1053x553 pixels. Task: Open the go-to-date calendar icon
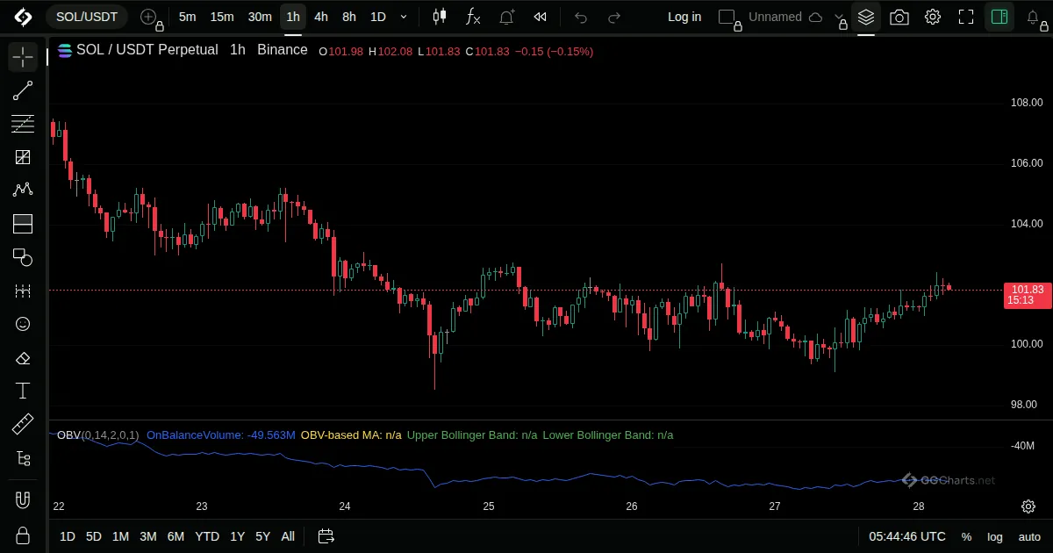coord(326,536)
